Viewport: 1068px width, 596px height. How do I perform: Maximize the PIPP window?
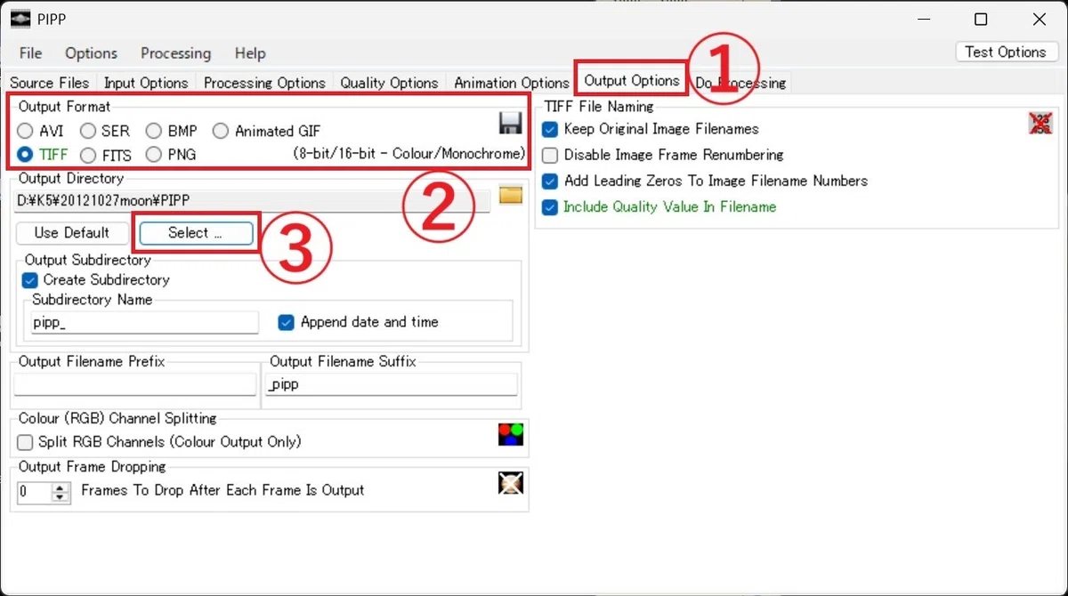coord(981,19)
